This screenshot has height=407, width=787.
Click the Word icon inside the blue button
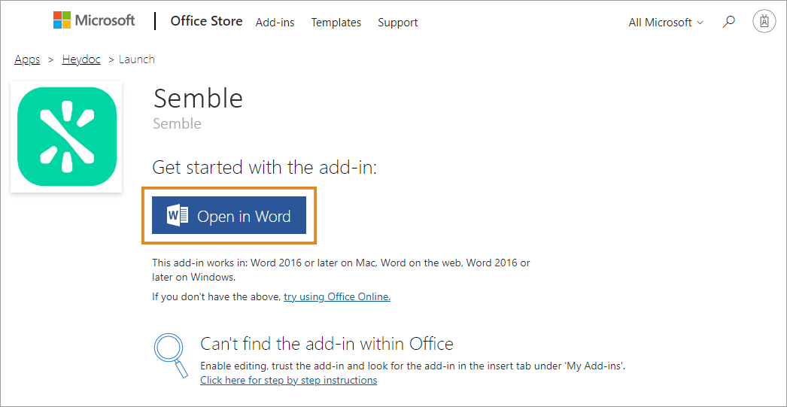tap(178, 216)
